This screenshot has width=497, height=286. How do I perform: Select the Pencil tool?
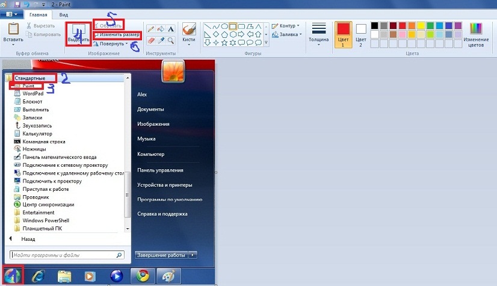click(150, 29)
